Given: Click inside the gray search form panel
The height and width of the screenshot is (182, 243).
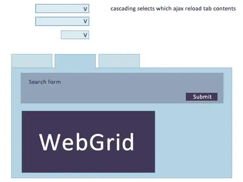Looking at the screenshot, I should tap(122, 88).
